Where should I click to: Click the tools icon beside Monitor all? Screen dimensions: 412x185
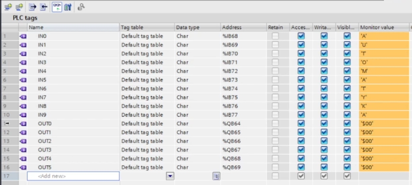[68, 6]
